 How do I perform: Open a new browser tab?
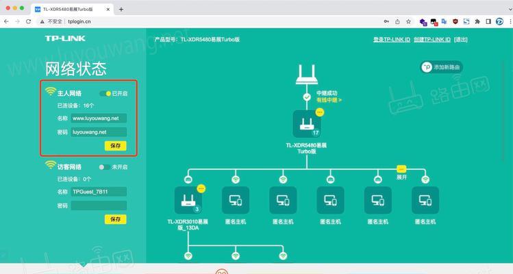(x=121, y=9)
